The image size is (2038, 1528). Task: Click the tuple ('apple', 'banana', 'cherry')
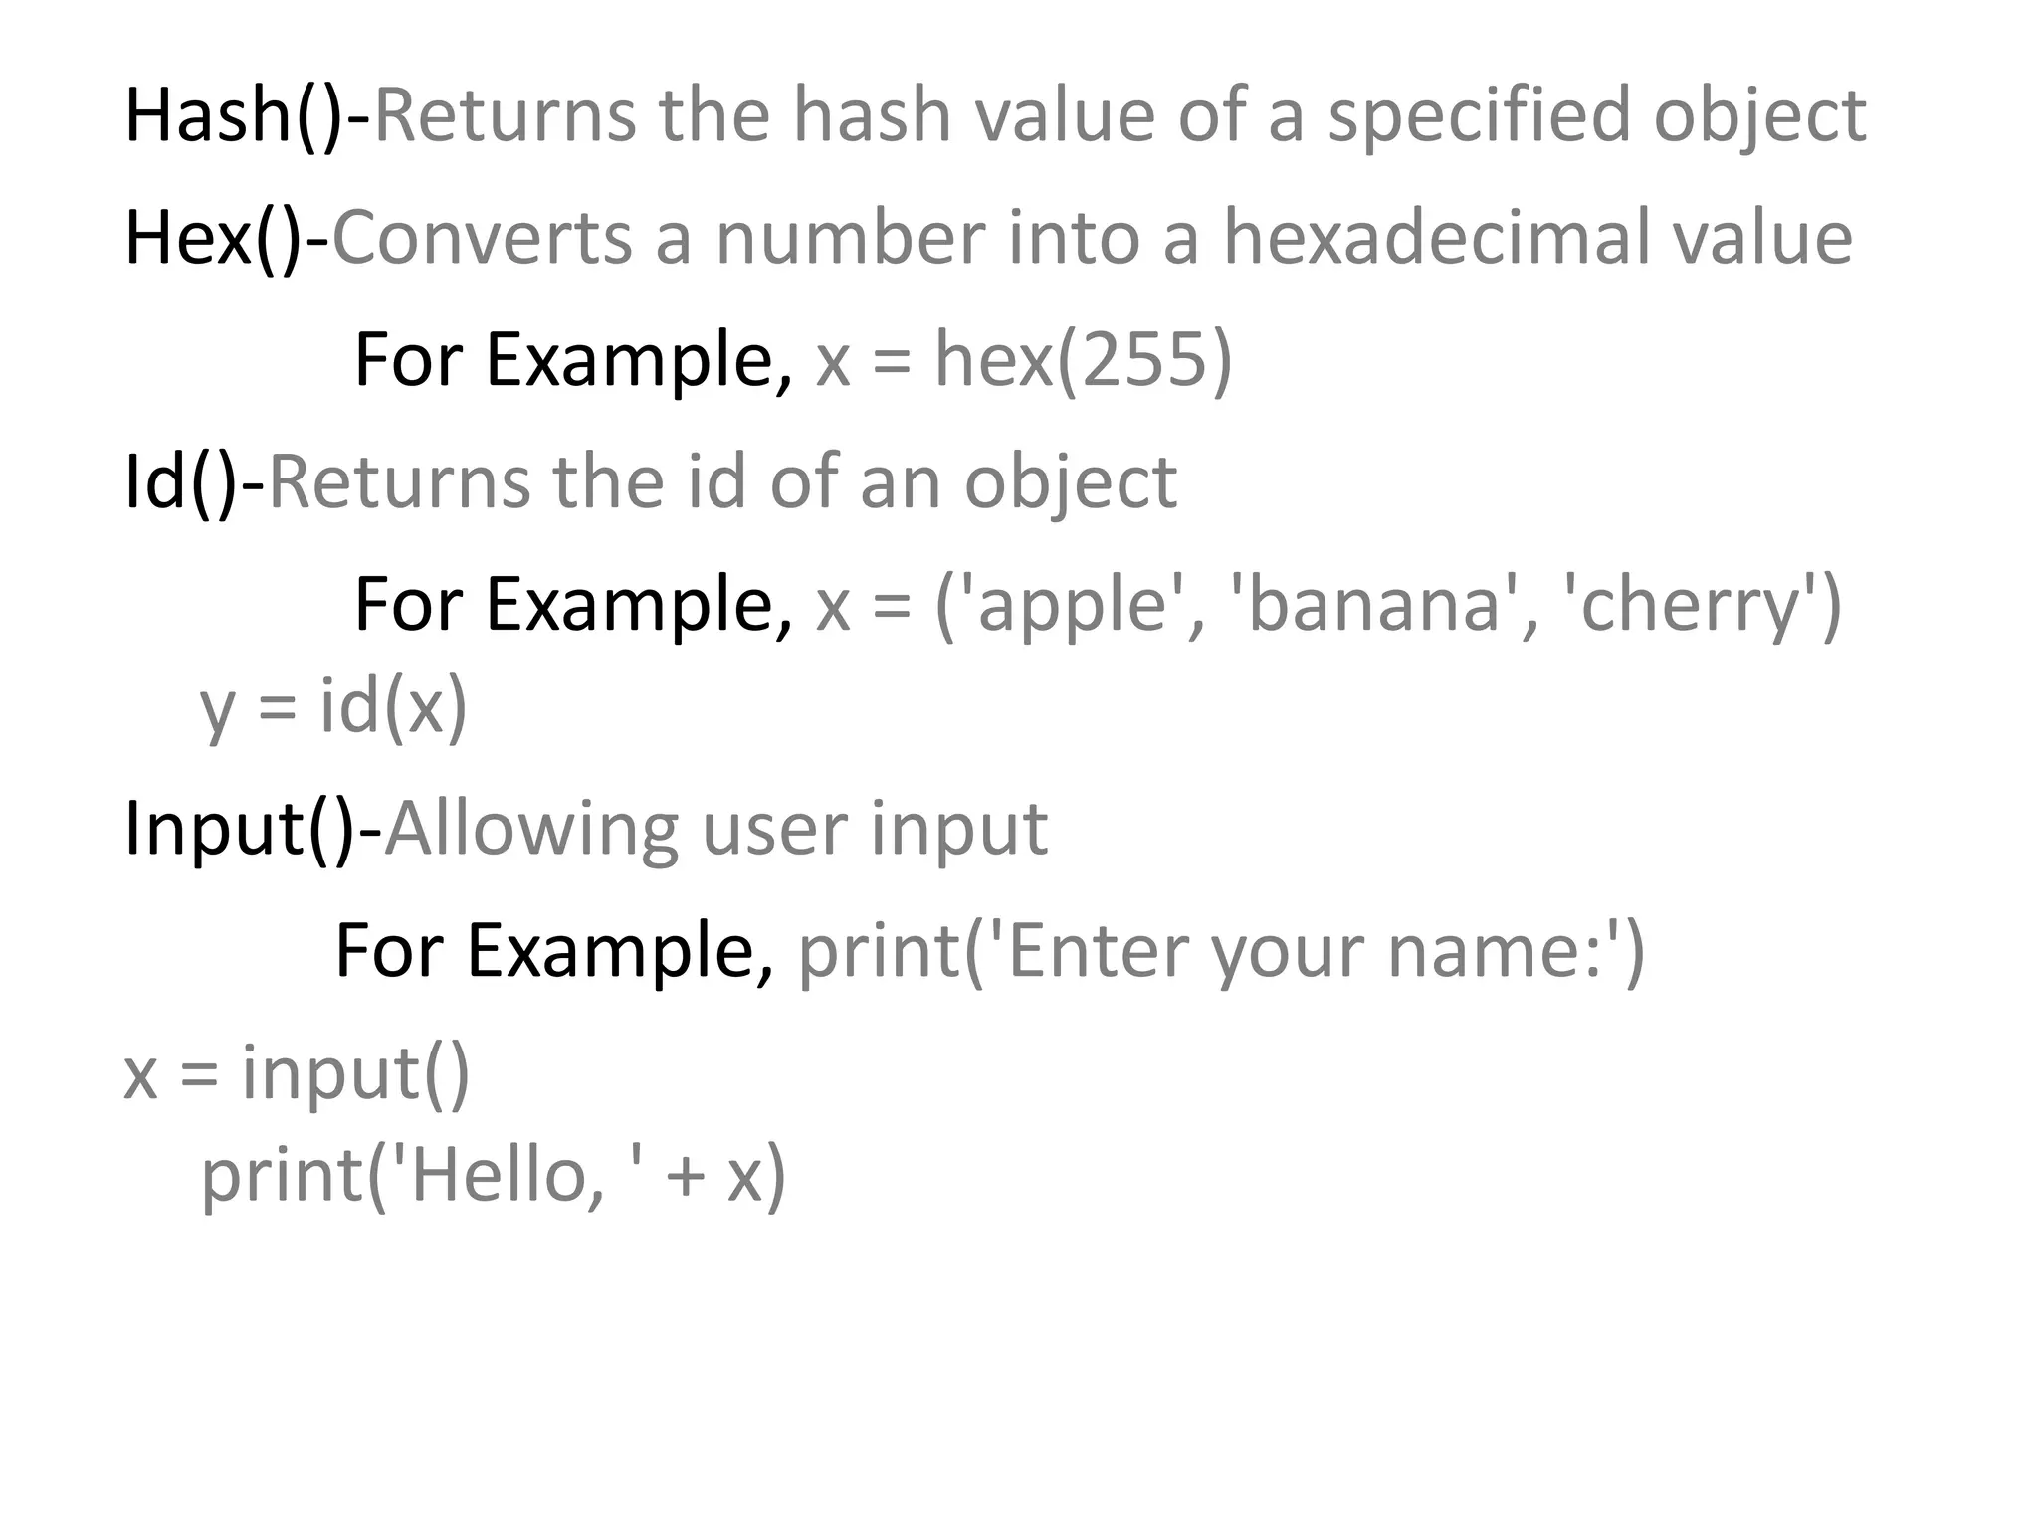pos(1388,605)
